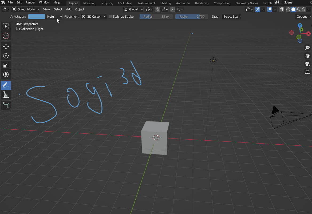Open the Object Mode dropdown
This screenshot has width=312, height=214.
coord(25,9)
